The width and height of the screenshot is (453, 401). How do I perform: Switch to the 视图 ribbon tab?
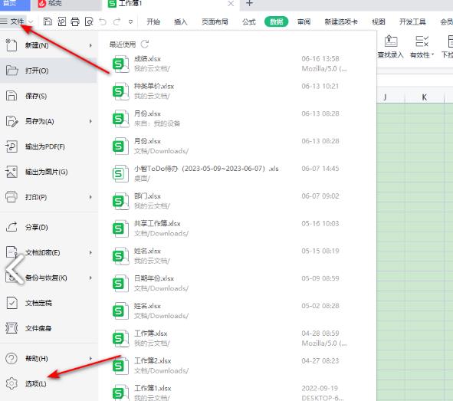(x=378, y=21)
